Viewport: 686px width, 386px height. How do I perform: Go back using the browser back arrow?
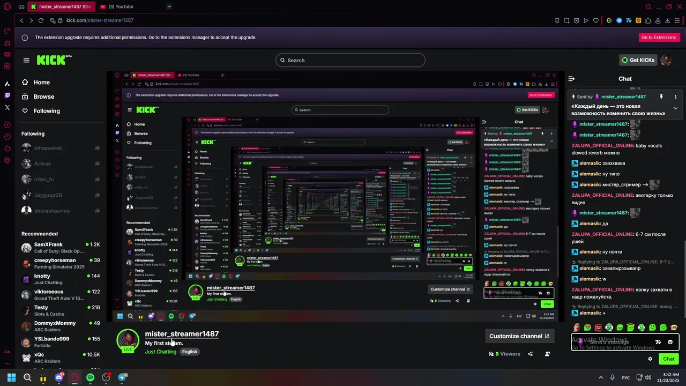(21, 20)
